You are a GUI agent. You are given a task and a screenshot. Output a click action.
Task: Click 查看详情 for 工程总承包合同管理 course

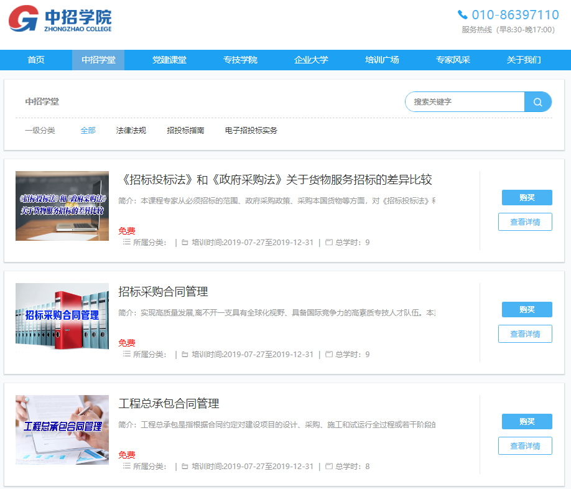pos(525,446)
